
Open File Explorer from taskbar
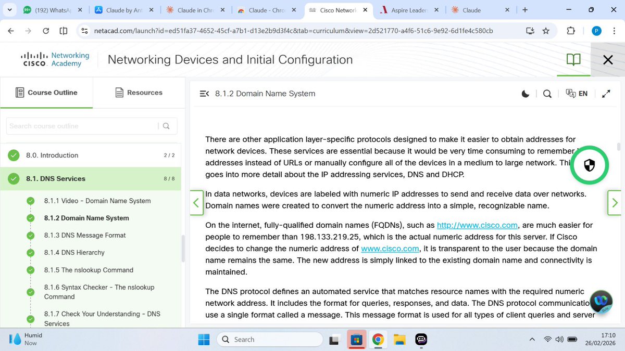click(x=399, y=340)
